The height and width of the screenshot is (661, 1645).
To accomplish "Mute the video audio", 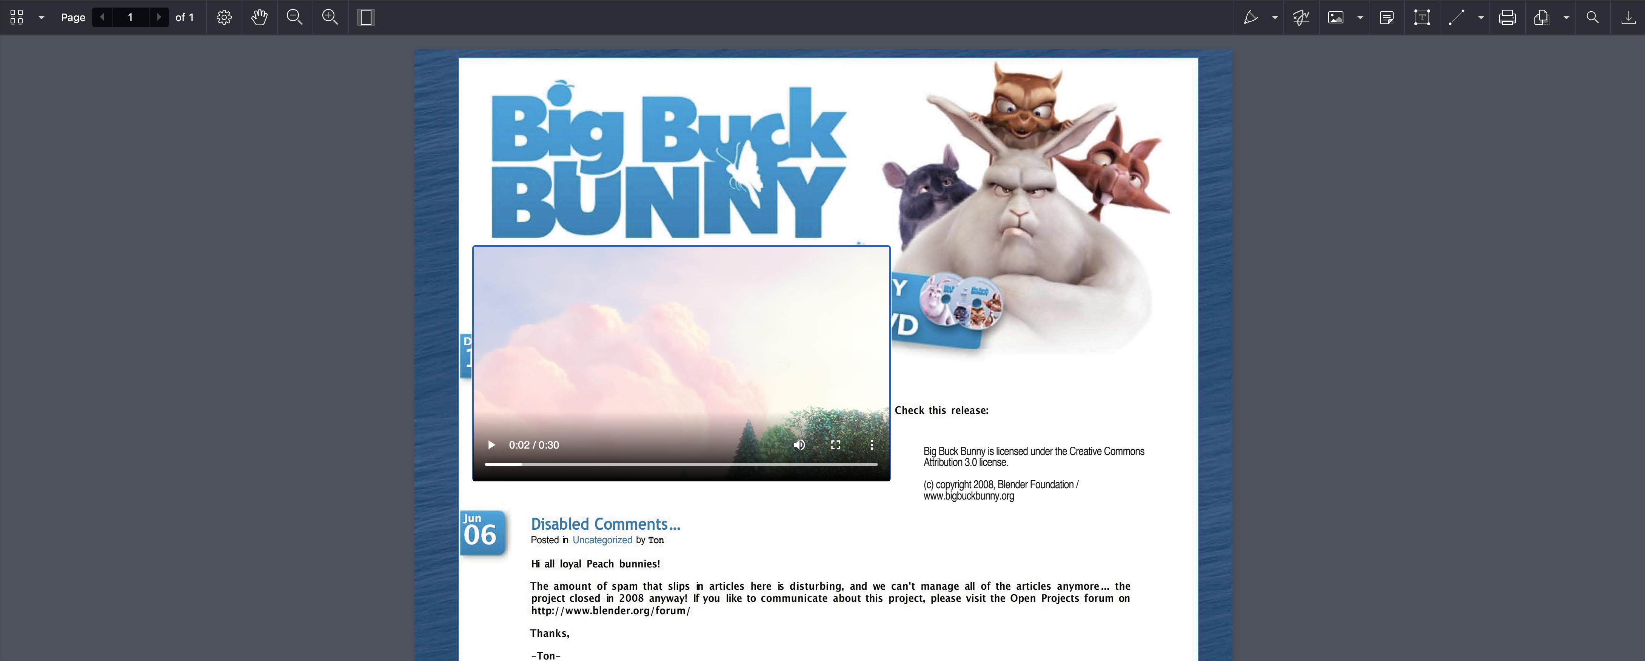I will 799,445.
